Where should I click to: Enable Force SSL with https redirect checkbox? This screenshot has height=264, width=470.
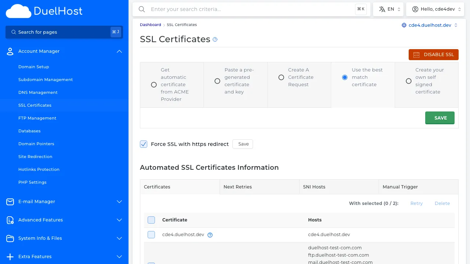[144, 144]
